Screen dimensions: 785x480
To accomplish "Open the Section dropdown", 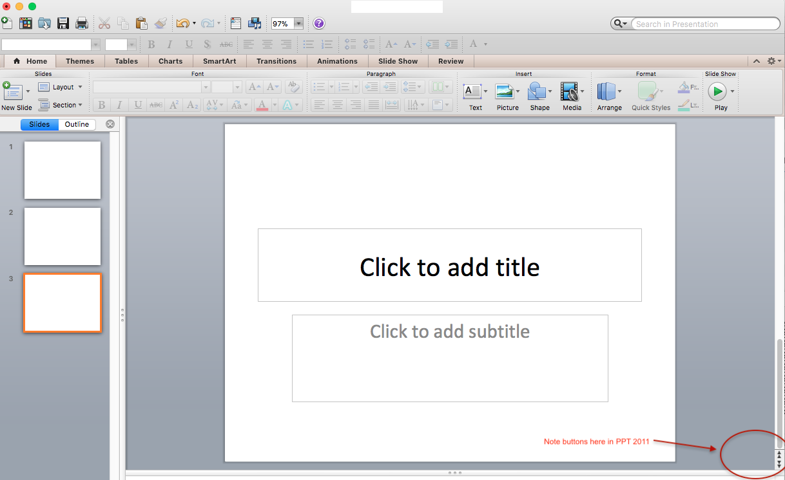I will pyautogui.click(x=61, y=105).
